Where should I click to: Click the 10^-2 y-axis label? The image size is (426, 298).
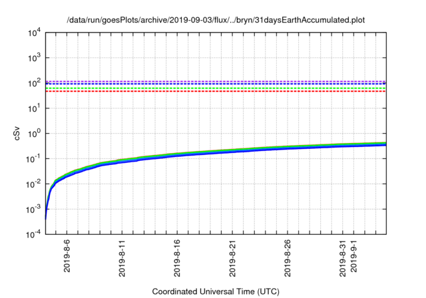pyautogui.click(x=34, y=184)
